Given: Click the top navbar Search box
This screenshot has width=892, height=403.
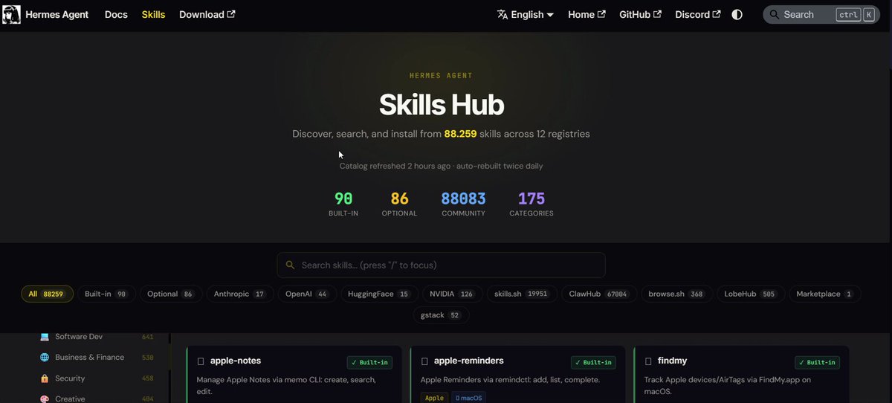Looking at the screenshot, I should [821, 14].
